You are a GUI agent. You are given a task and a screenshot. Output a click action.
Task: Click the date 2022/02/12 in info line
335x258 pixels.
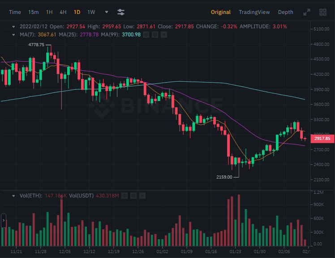tap(34, 26)
